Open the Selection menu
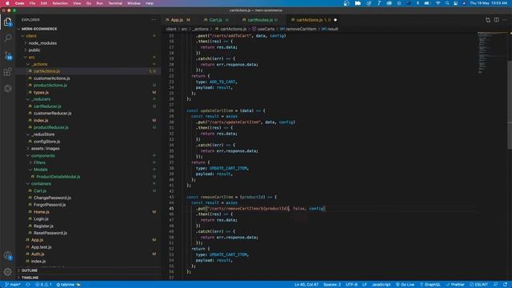The width and height of the screenshot is (512, 288). [60, 3]
